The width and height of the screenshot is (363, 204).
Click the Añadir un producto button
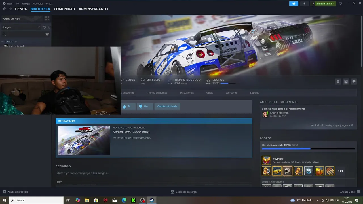(x=15, y=192)
